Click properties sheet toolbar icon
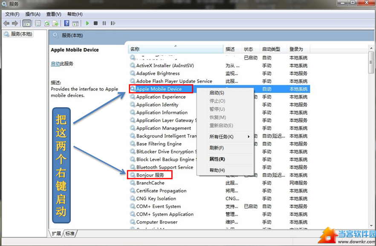376x246 pixels. coord(38,23)
